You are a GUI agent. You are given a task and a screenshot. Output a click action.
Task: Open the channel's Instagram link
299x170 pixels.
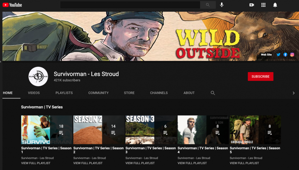(292, 55)
